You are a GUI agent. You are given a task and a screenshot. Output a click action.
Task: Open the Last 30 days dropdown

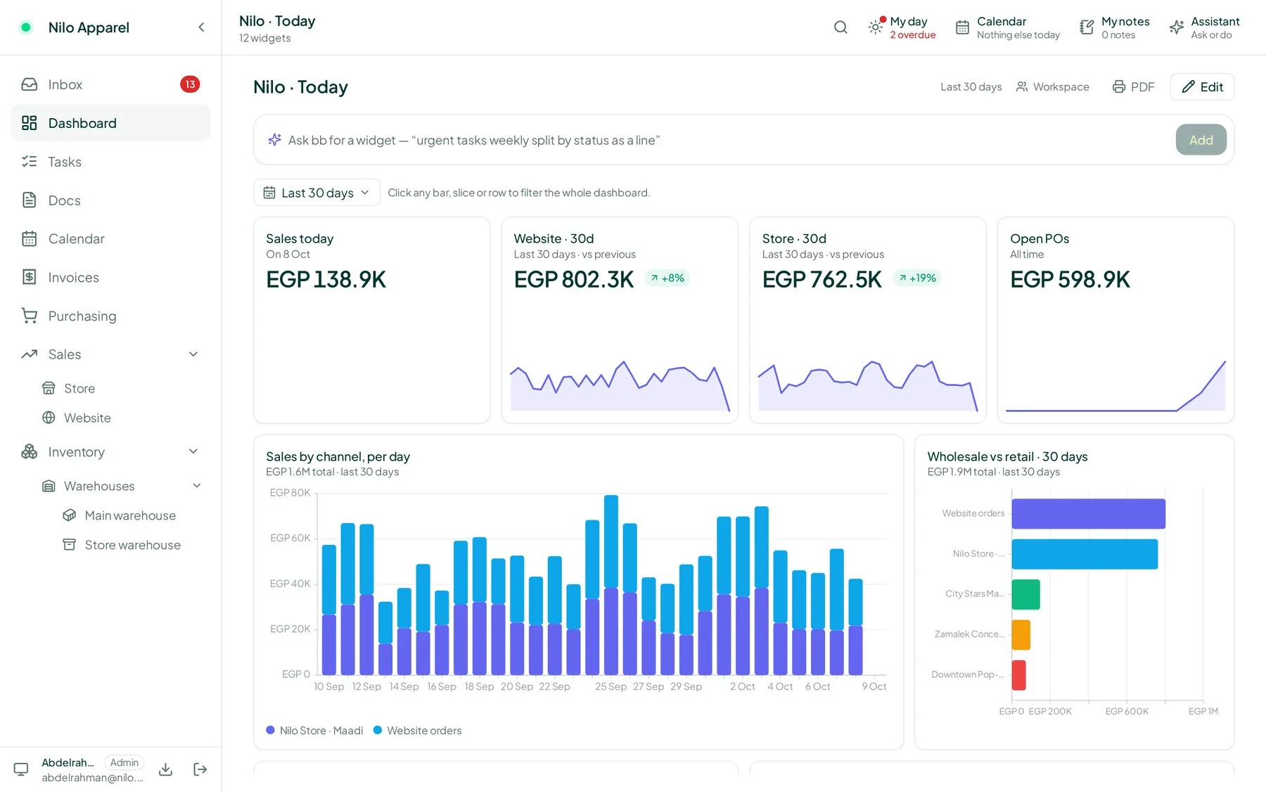pos(316,193)
